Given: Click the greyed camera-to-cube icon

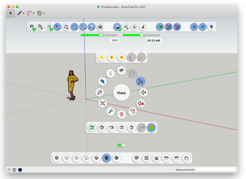Looking at the screenshot, I should [x=141, y=127].
